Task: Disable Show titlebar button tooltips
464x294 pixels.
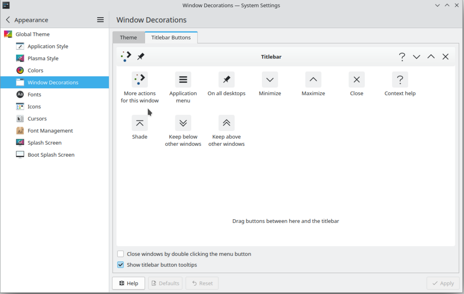Action: [x=121, y=265]
